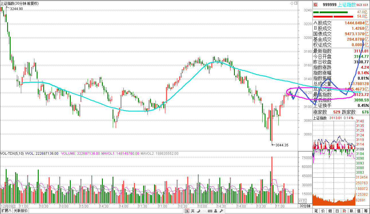The width and height of the screenshot is (370, 214).
Task: Click the gray G icon beside 999999
Action: point(316,5)
